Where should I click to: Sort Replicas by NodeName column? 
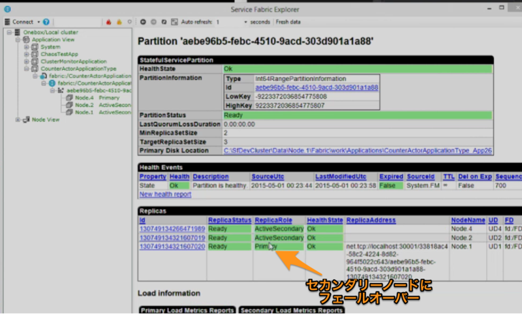[468, 220]
